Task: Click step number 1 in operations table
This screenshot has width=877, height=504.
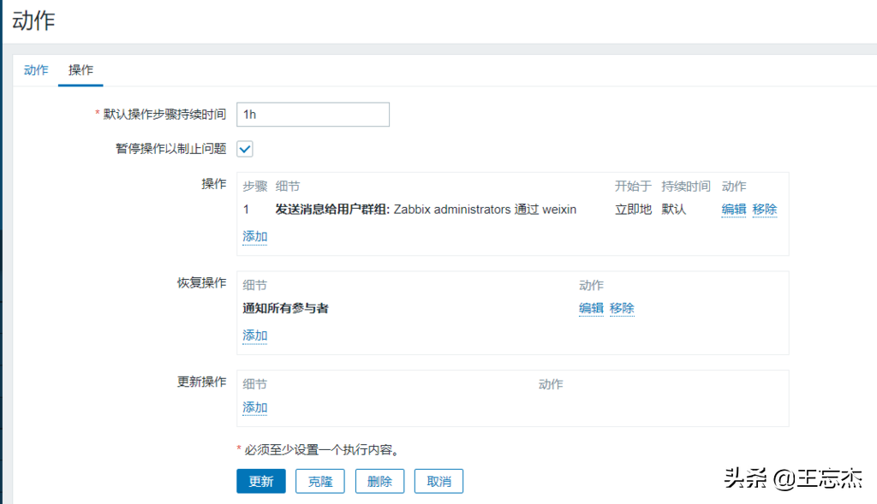Action: click(246, 210)
